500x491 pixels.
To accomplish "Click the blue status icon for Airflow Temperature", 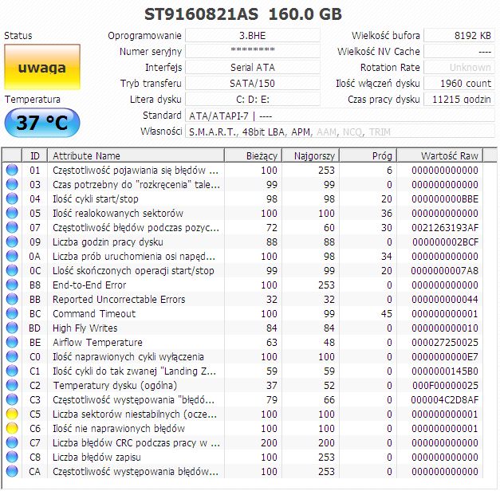I will coord(12,342).
